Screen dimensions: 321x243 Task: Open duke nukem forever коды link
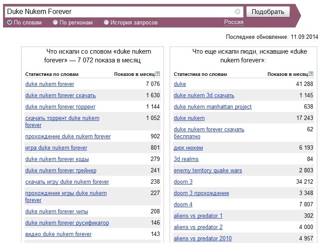(57, 159)
